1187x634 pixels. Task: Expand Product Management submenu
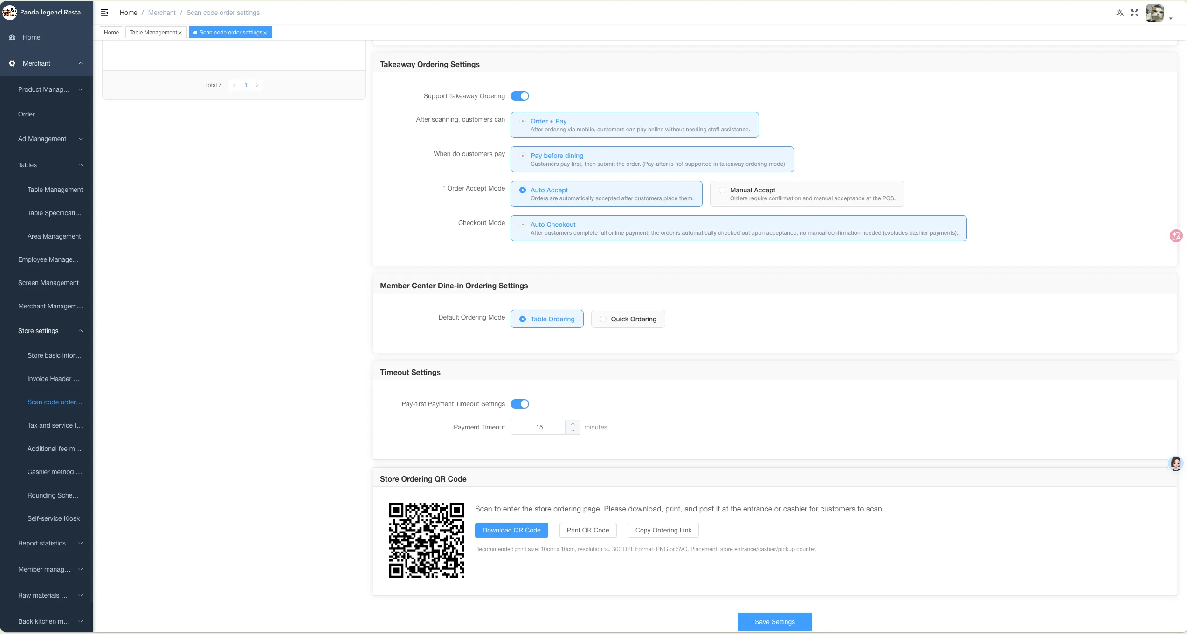pyautogui.click(x=81, y=89)
